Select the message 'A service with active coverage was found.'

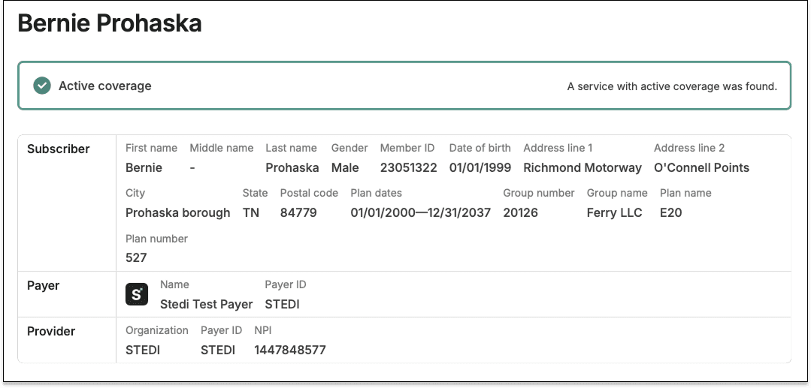673,86
